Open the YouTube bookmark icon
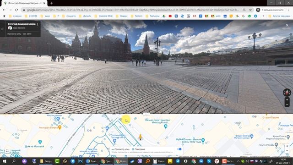Viewport: 293px width, 165px height. point(170,16)
